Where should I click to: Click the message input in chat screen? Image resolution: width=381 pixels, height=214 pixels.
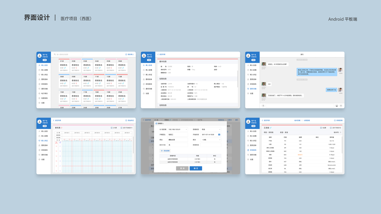(300, 106)
